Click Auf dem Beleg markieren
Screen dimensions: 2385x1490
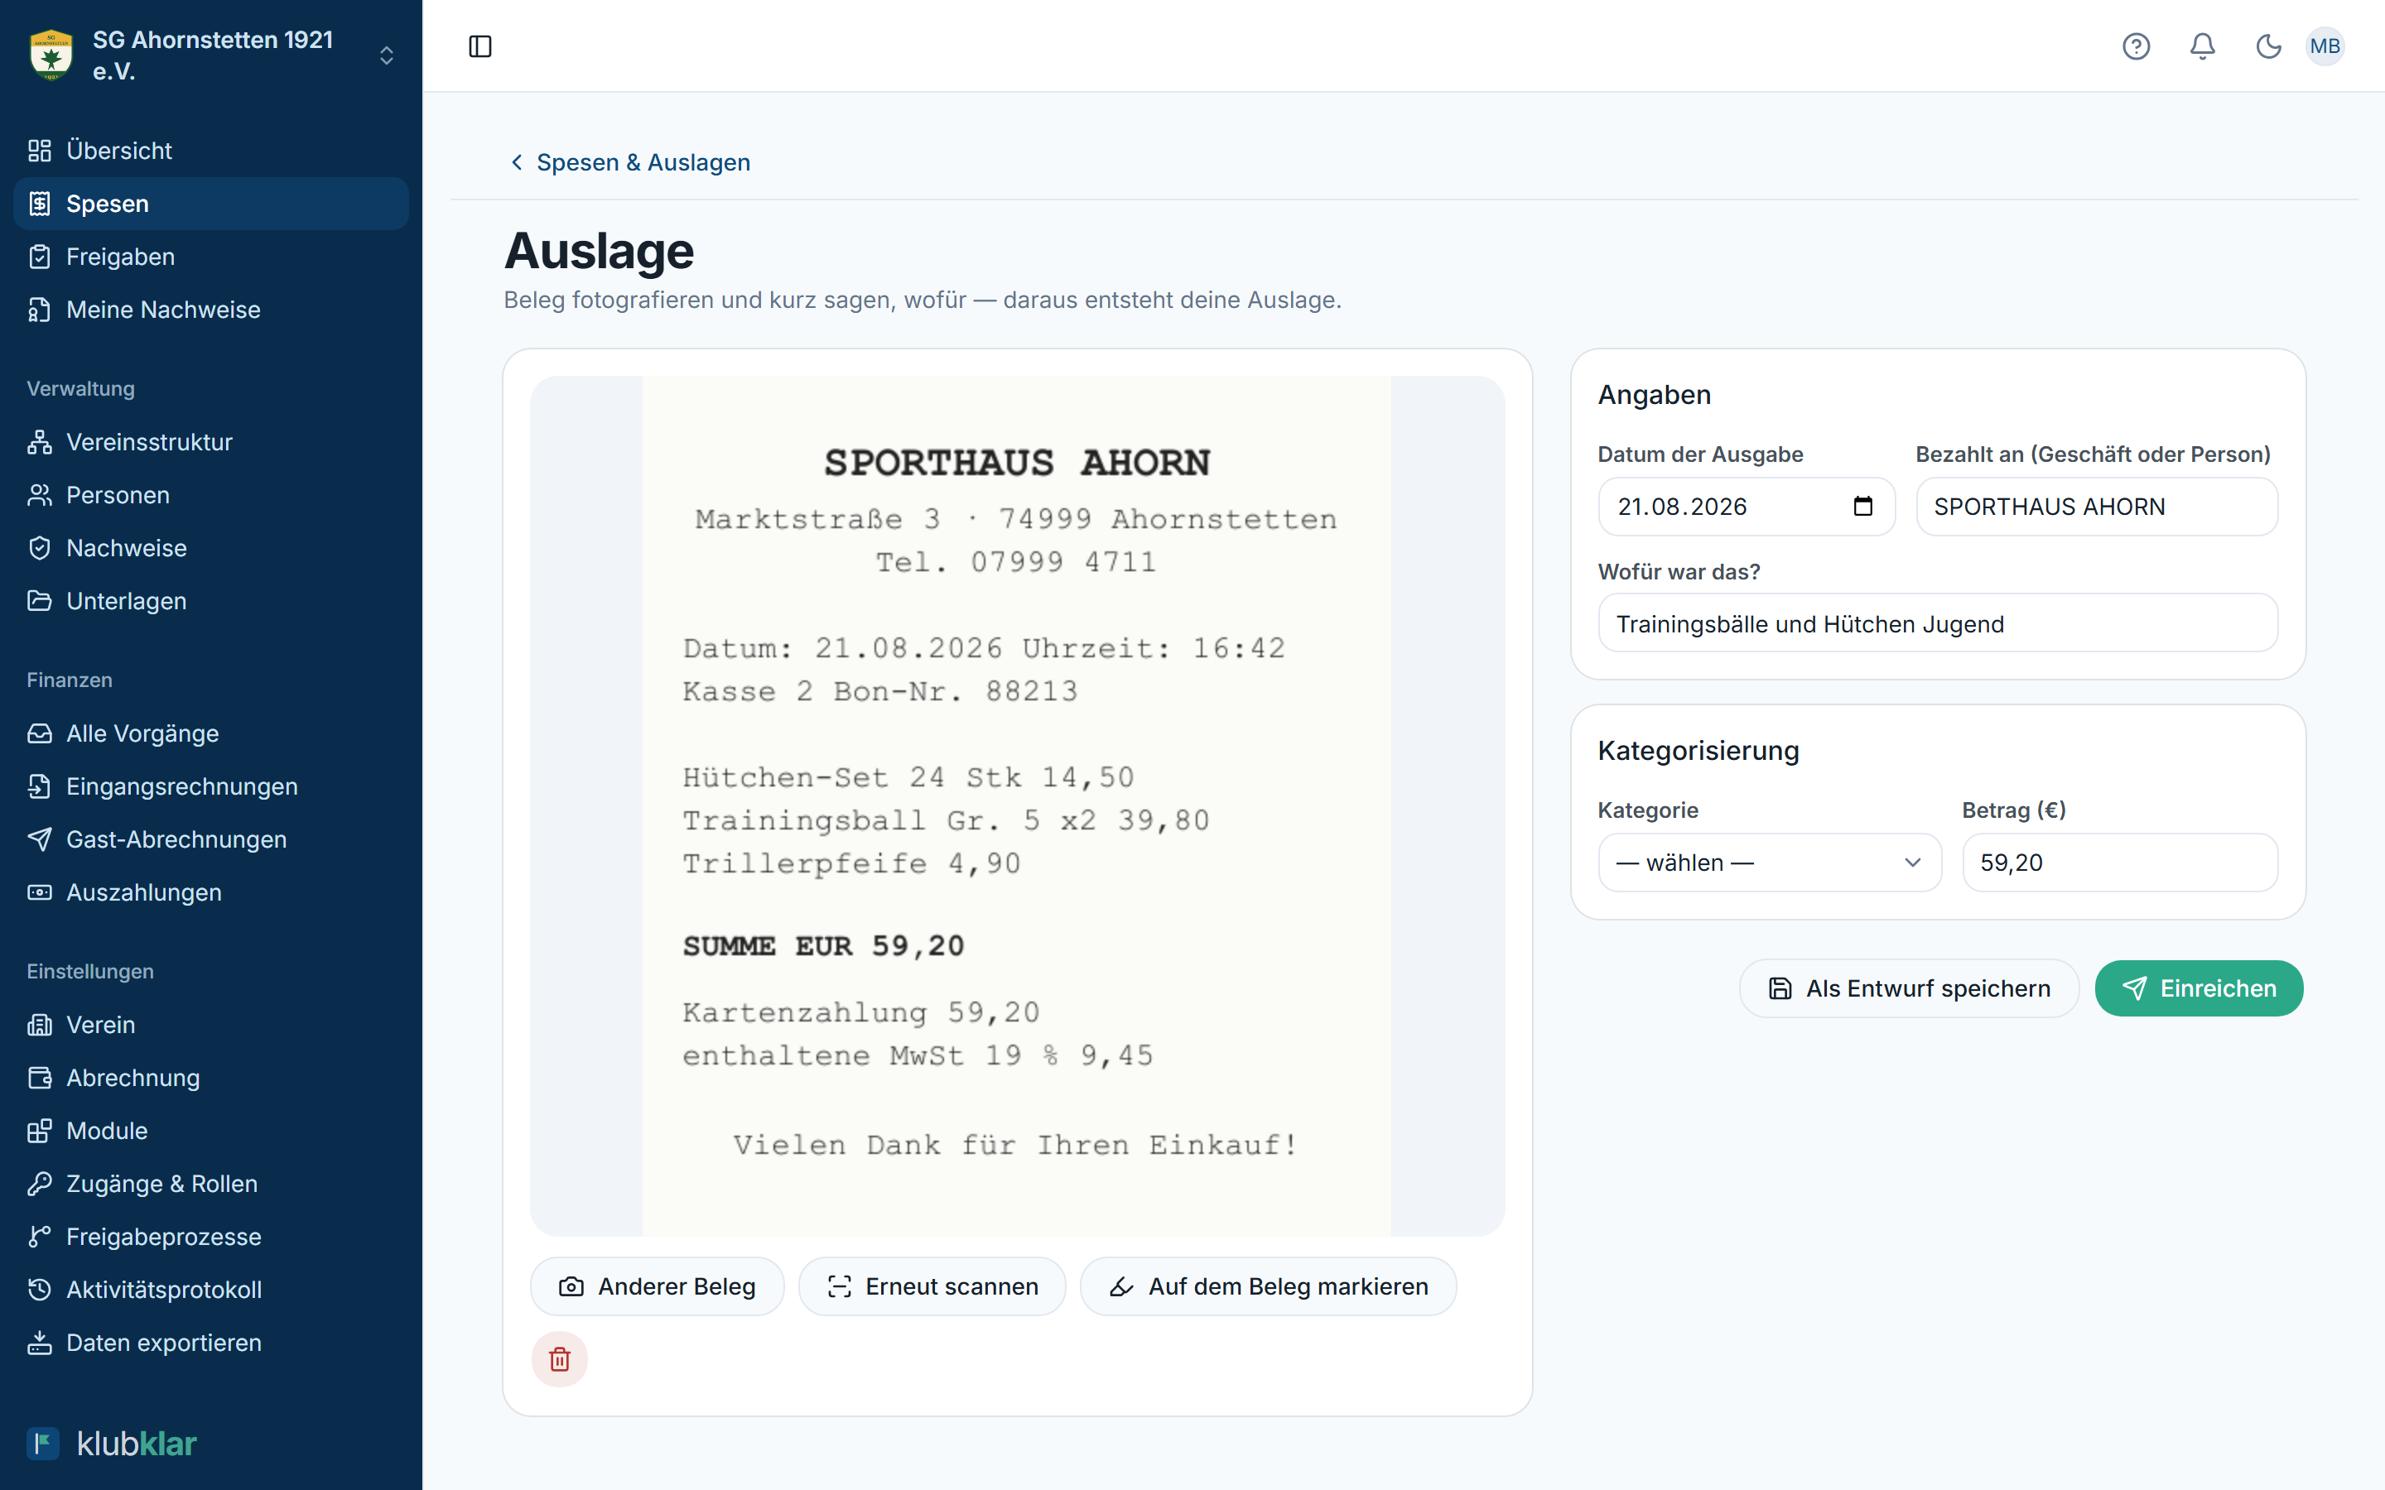(x=1269, y=1286)
